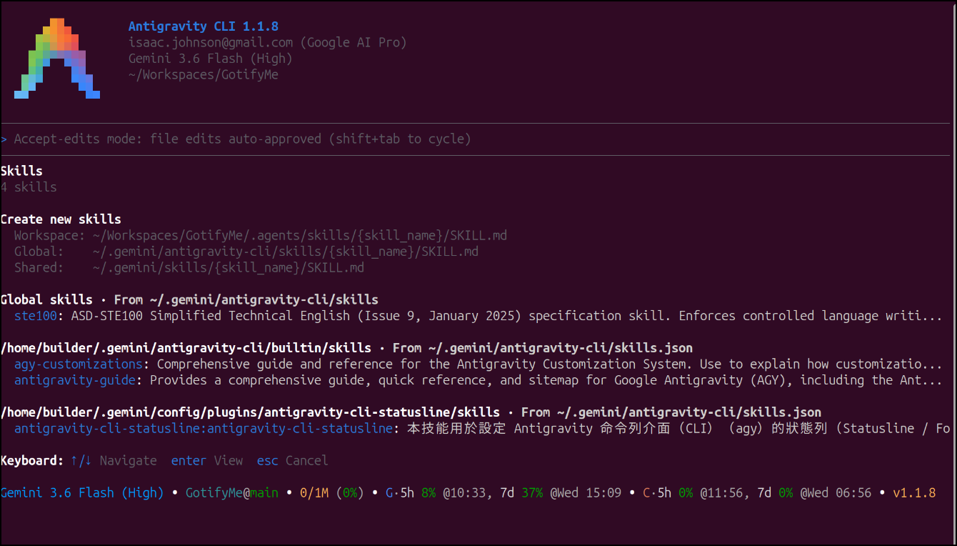Select the Global SKILL.md path line
Image resolution: width=957 pixels, height=546 pixels.
(246, 252)
